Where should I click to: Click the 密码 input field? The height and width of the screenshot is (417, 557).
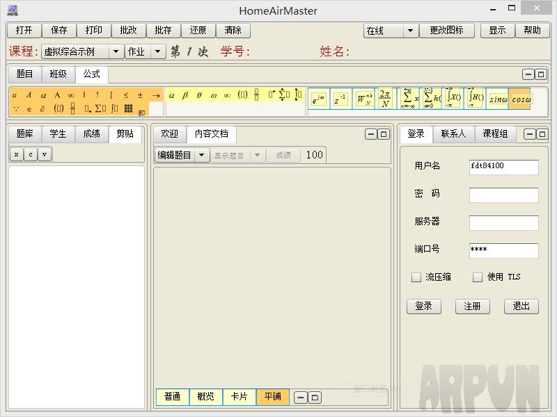click(503, 195)
